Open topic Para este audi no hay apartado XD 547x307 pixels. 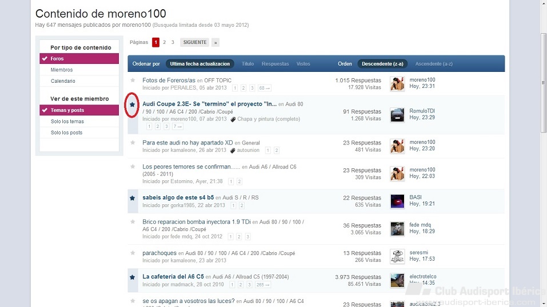tap(187, 143)
